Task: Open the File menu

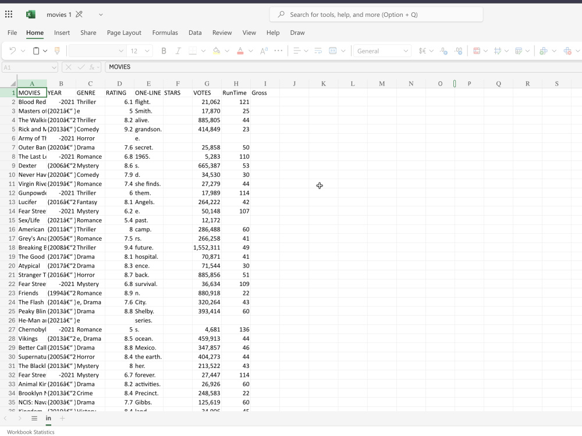Action: coord(12,33)
